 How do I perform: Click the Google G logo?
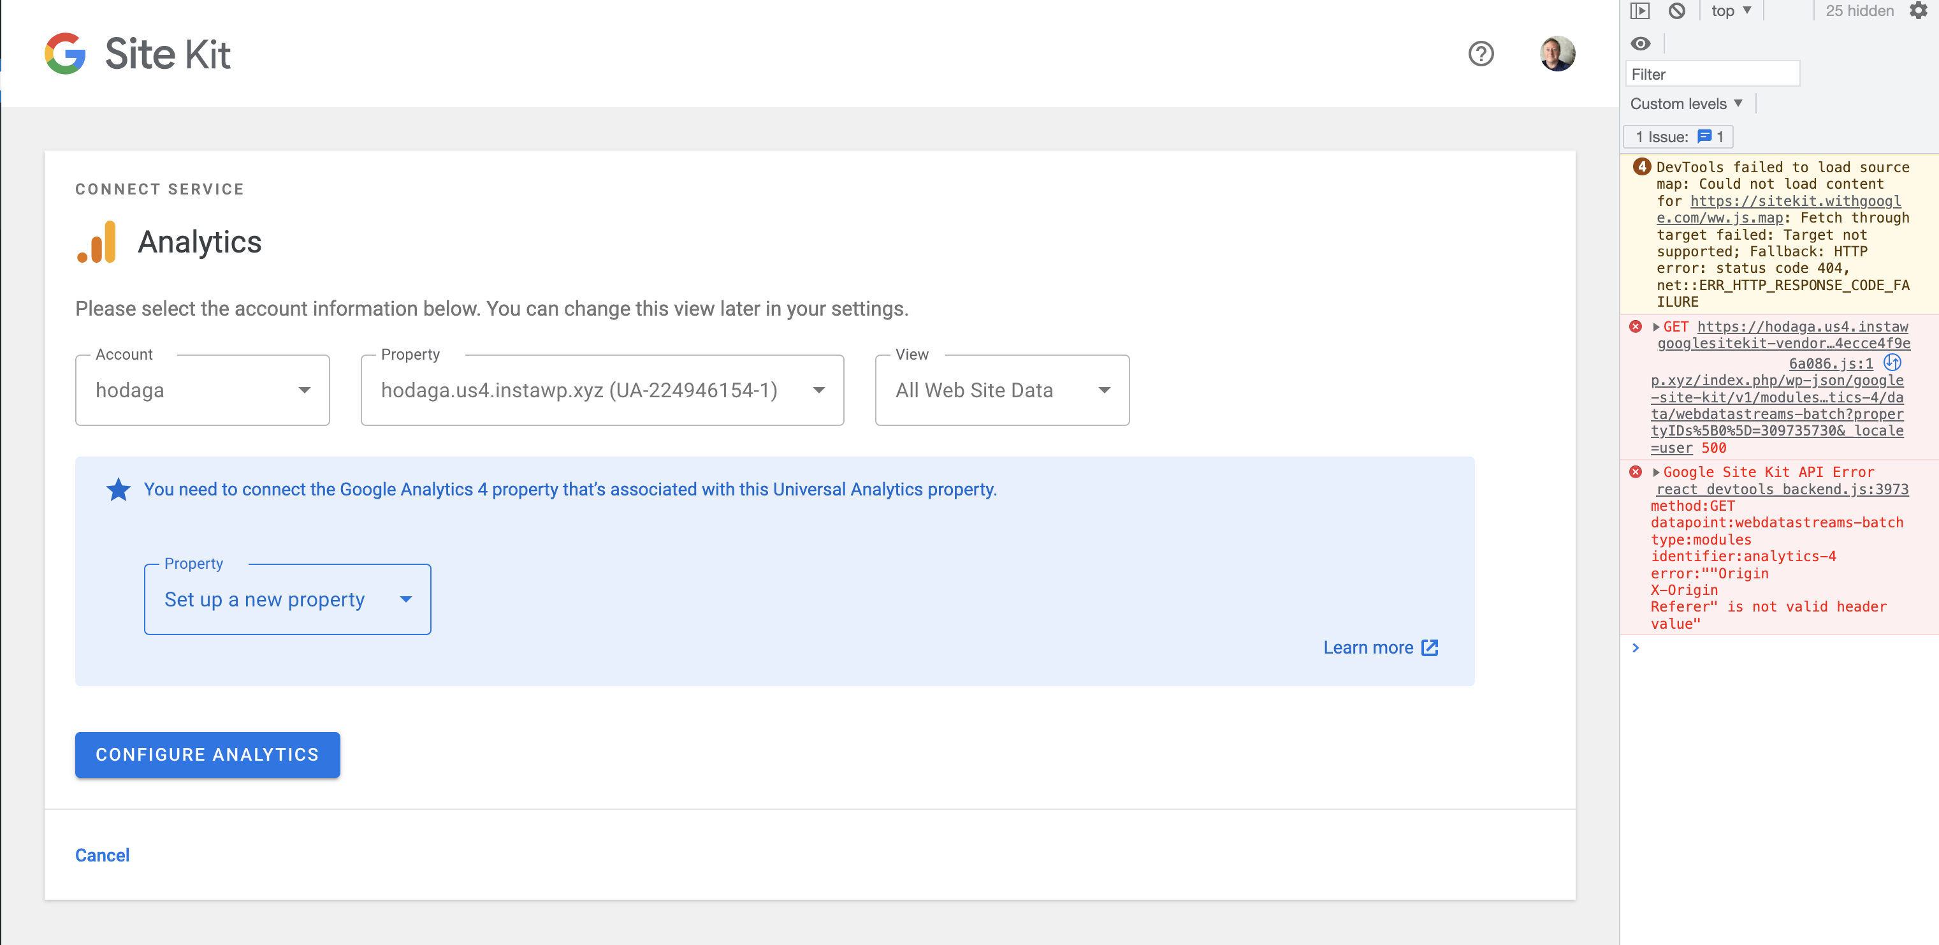(65, 54)
